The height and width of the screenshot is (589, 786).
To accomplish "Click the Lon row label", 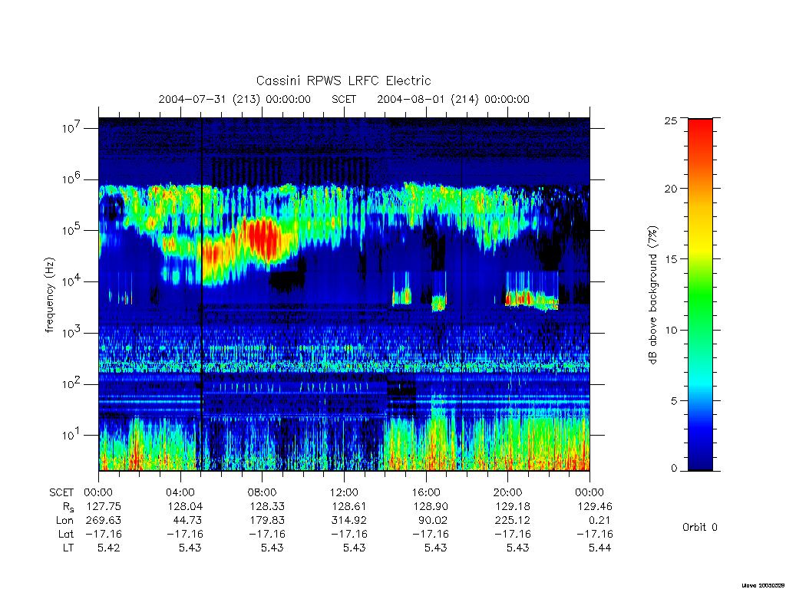I will (64, 521).
